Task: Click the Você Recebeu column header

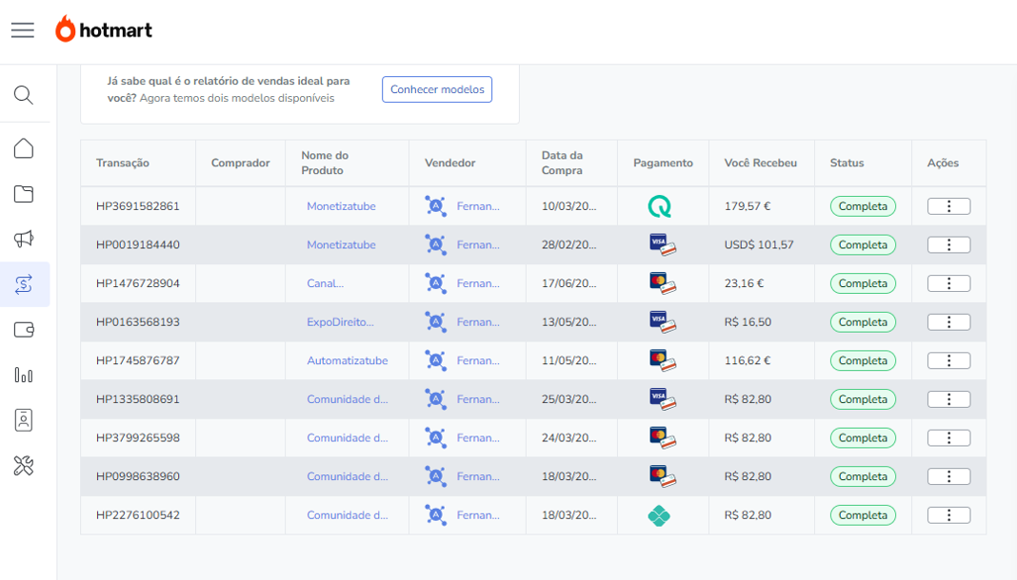Action: [x=760, y=164]
